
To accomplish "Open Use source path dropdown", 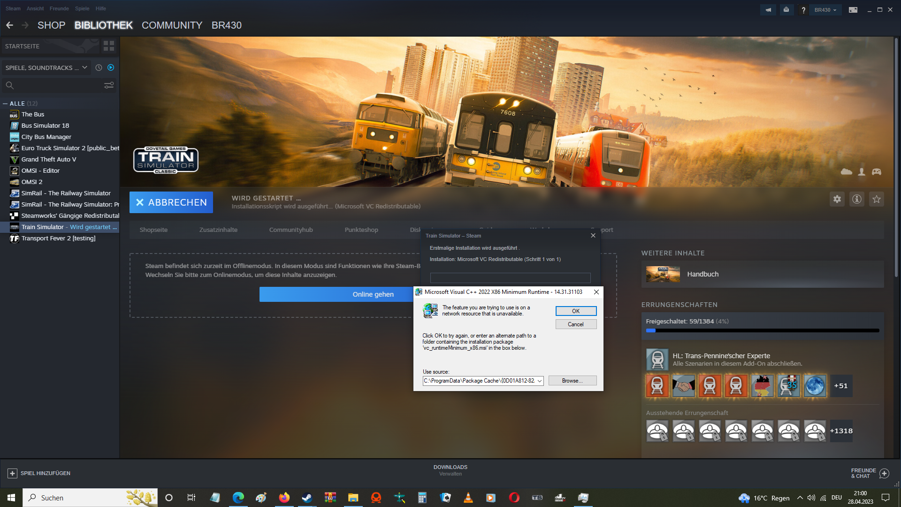I will [x=540, y=381].
